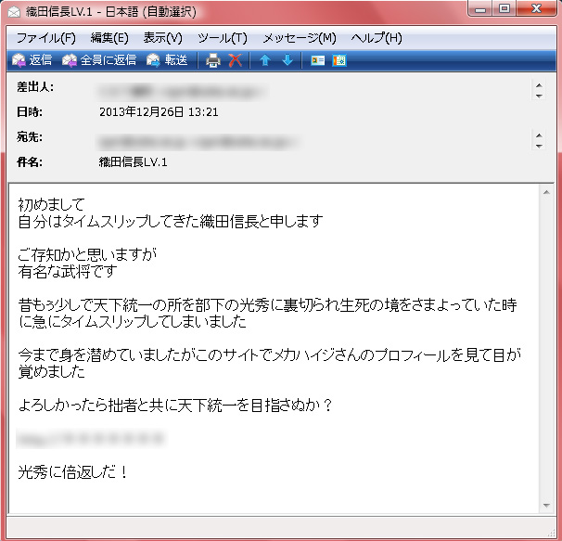This screenshot has width=562, height=541.
Task: Click 全員に返信 (Reply All) button
Action: [x=99, y=60]
